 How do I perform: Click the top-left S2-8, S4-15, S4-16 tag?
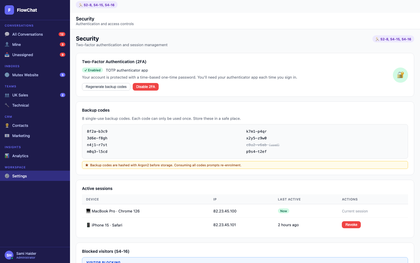(97, 5)
